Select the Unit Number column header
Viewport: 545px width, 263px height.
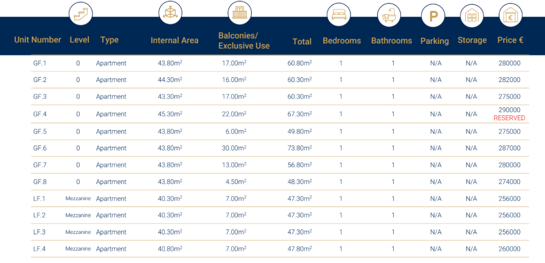click(x=38, y=40)
